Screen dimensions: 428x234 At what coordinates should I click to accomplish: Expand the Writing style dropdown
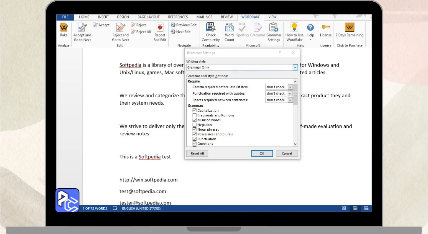[295, 68]
